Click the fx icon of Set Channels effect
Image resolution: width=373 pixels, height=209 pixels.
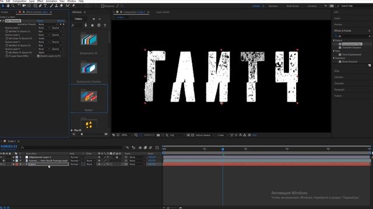[x=3, y=21]
